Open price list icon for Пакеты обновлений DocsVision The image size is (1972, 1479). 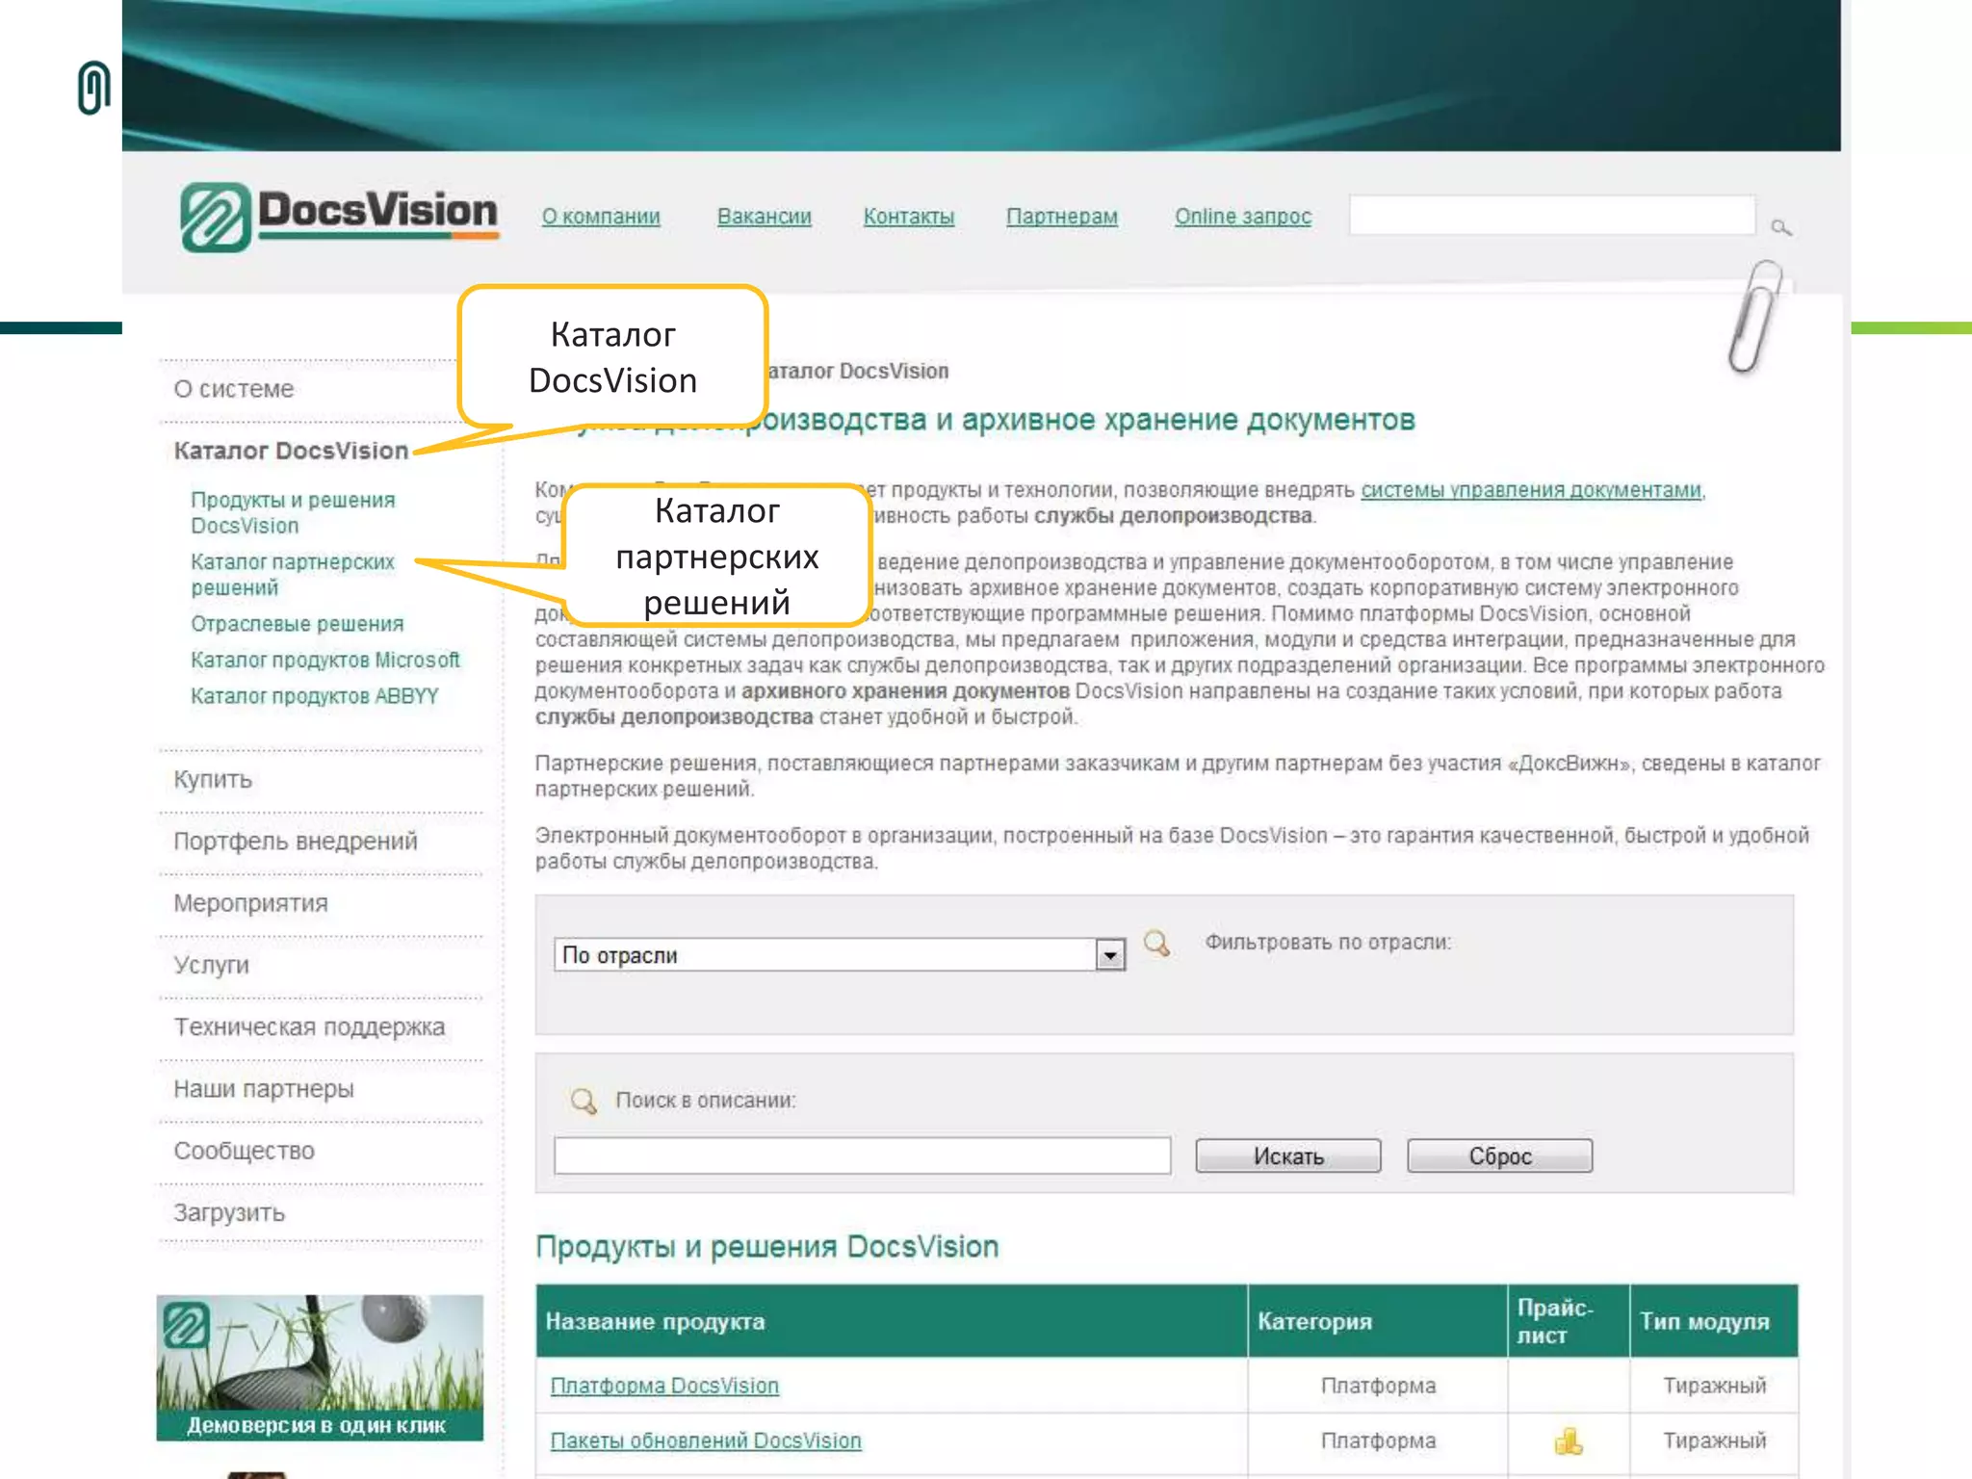(x=1568, y=1440)
